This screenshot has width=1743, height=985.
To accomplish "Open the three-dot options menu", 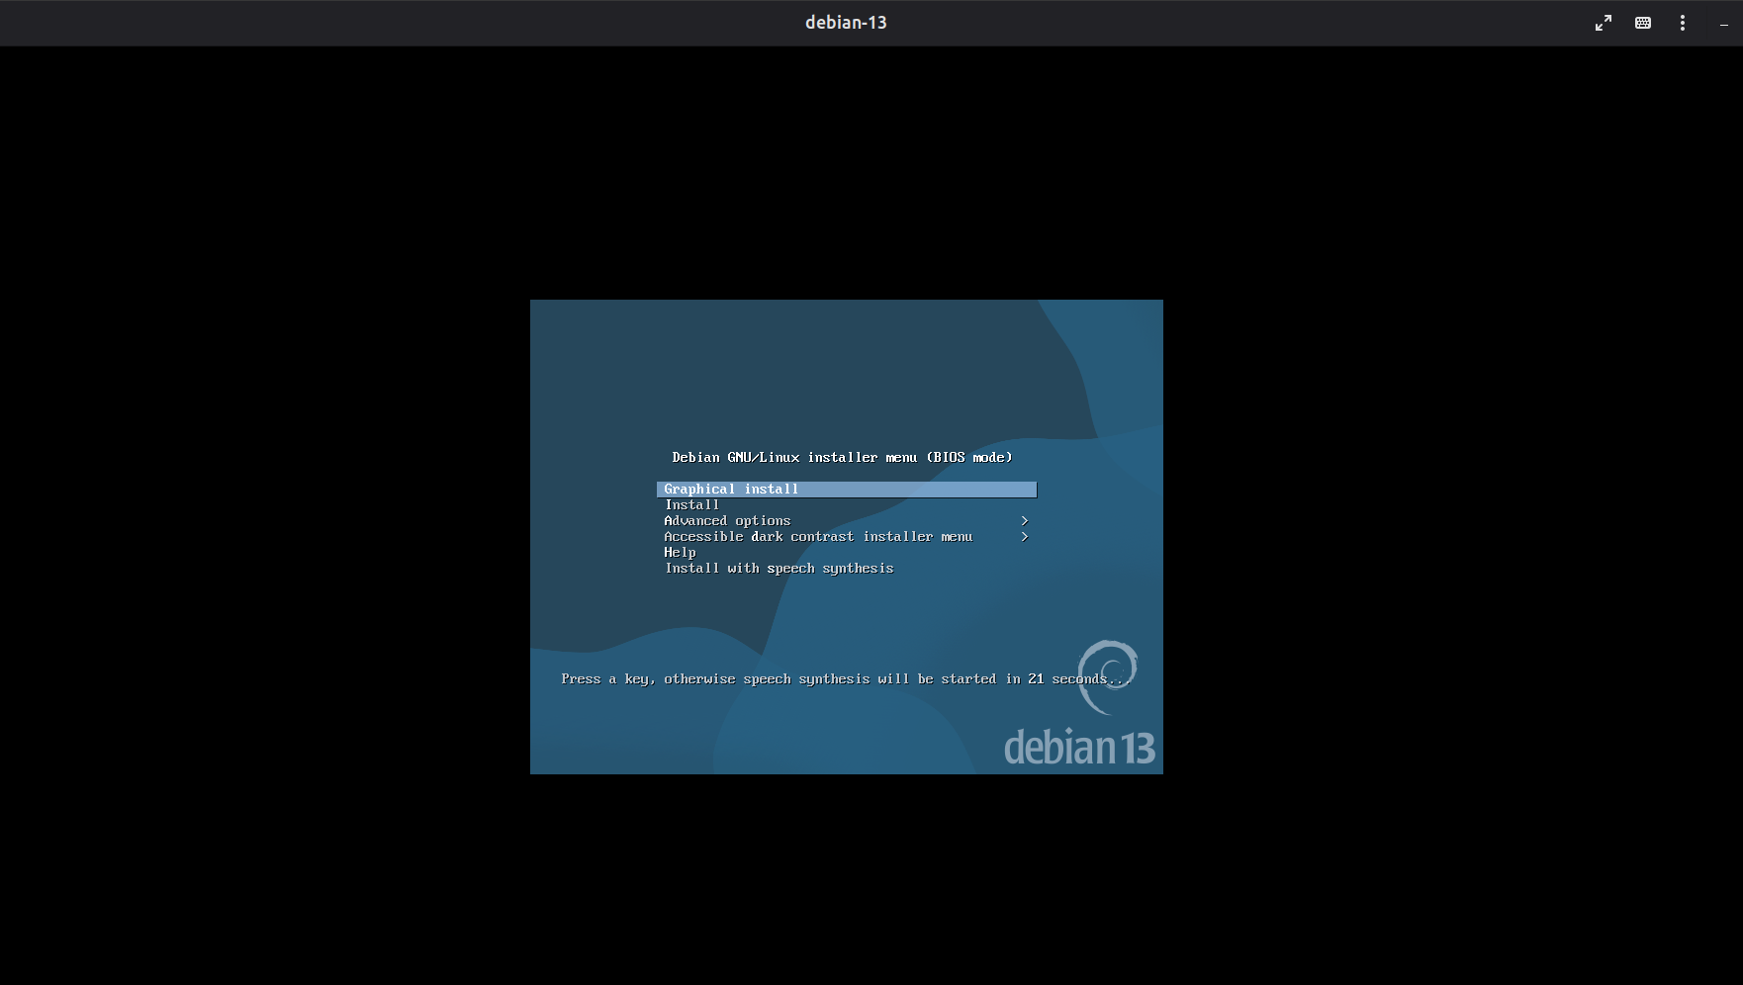I will pos(1683,23).
